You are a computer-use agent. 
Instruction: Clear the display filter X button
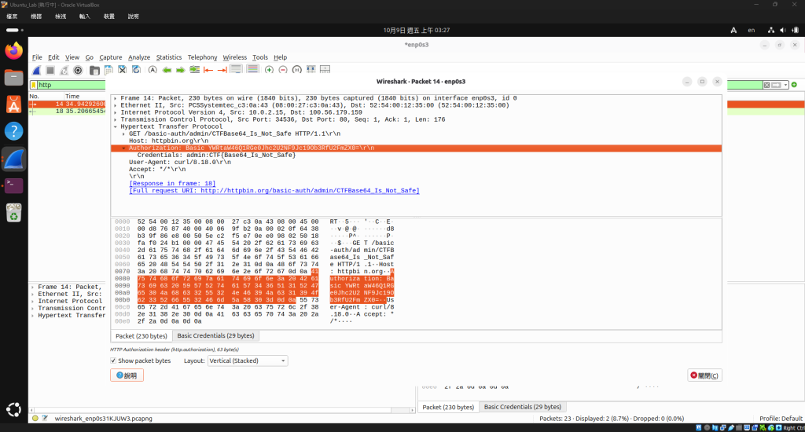point(766,85)
